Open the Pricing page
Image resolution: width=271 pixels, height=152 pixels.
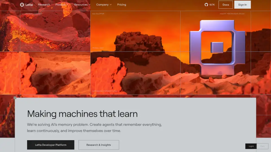(122, 5)
